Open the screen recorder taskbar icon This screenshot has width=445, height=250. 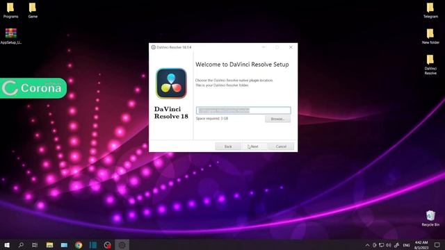(x=107, y=245)
